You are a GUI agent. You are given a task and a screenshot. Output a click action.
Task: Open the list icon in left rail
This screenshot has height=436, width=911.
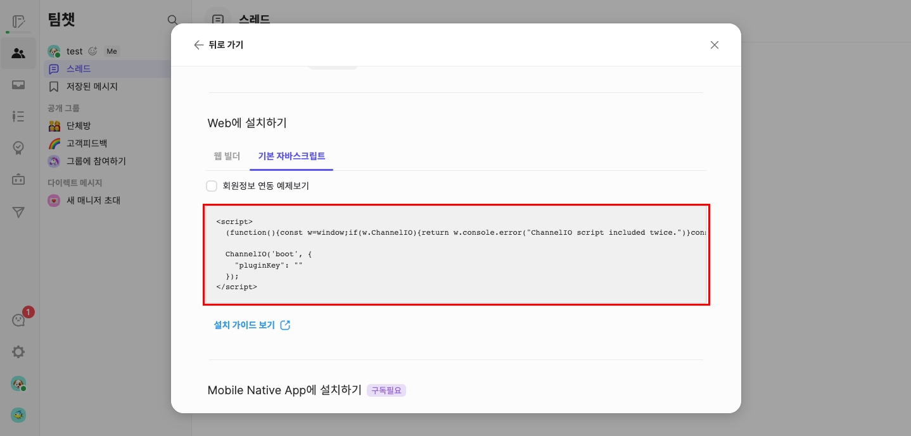(18, 116)
